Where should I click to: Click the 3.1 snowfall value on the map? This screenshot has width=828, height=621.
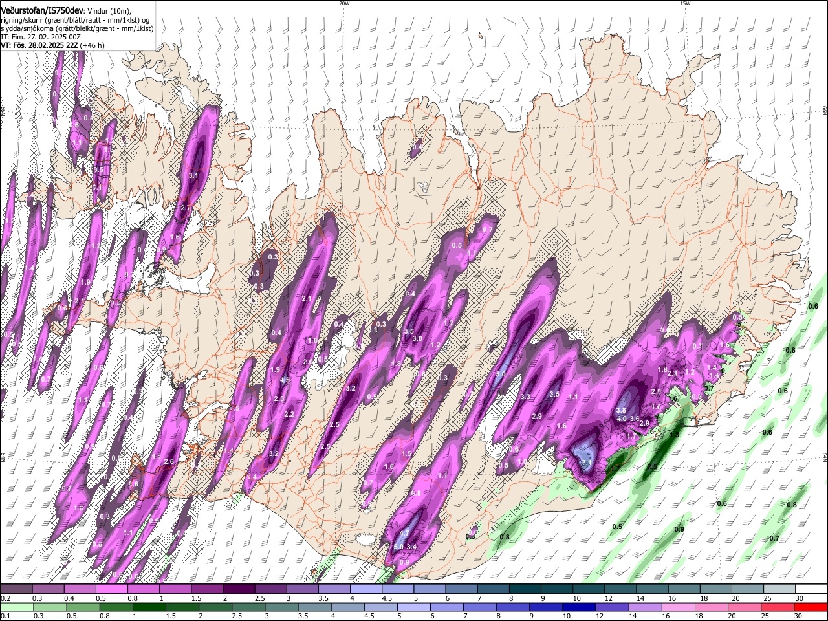pos(193,175)
